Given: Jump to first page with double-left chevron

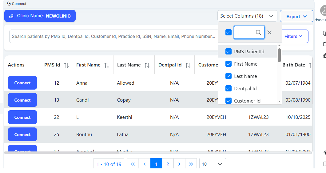Looking at the screenshot, I should (x=133, y=164).
